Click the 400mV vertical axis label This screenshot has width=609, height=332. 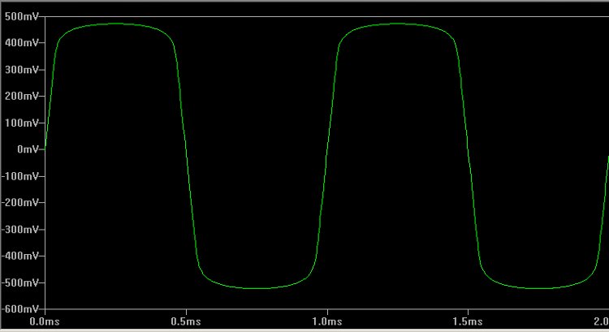[20, 43]
